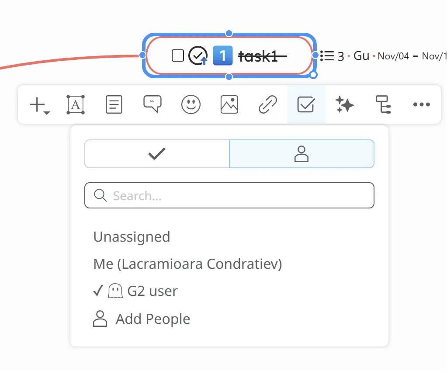Viewport: 447px width, 371px height.
Task: Assign task to Me (Lacramioara Condratiev)
Action: [187, 264]
